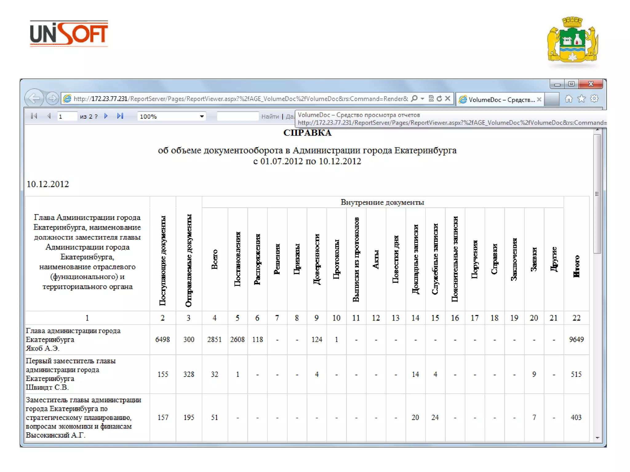Open a new blank tab
This screenshot has width=630, height=472.
(551, 100)
